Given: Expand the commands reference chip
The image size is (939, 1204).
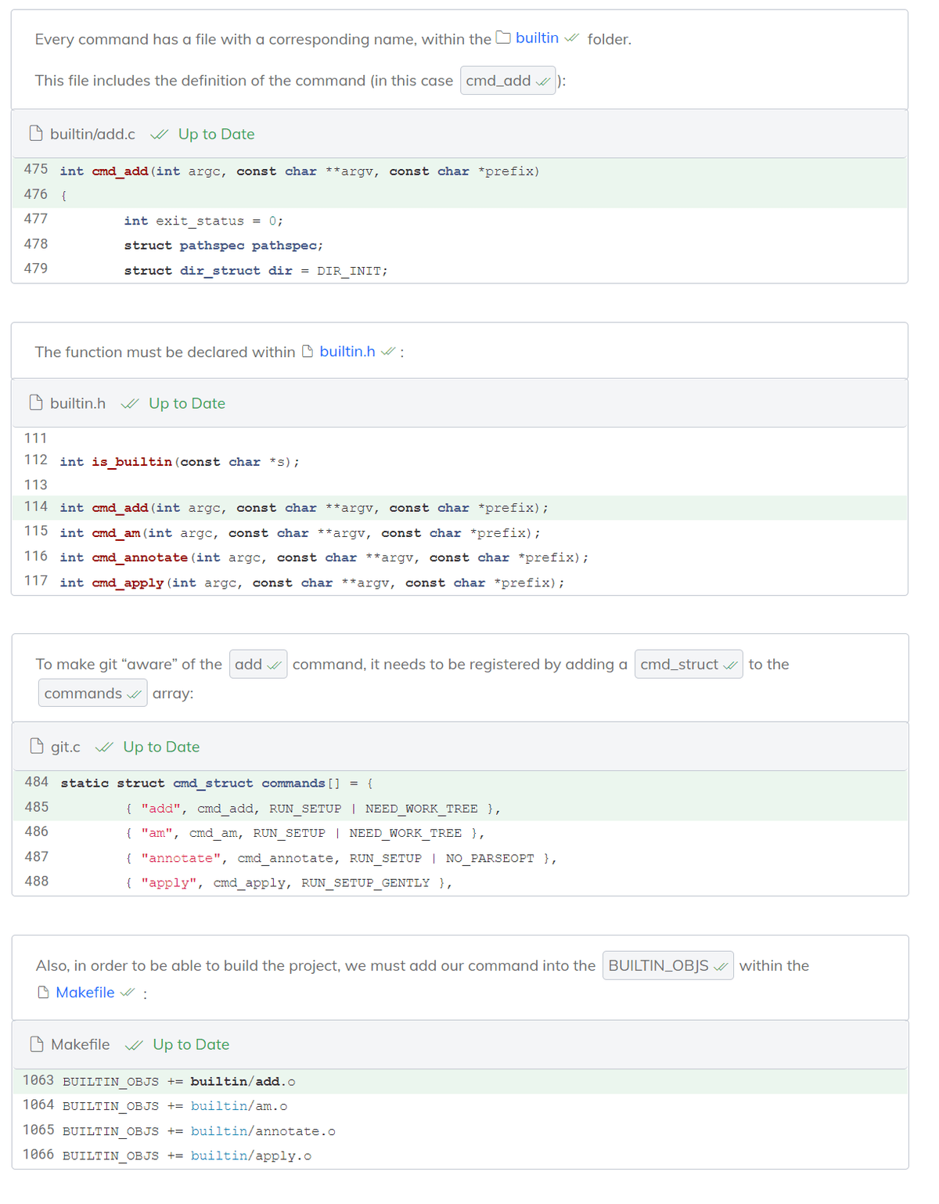Looking at the screenshot, I should click(x=92, y=693).
